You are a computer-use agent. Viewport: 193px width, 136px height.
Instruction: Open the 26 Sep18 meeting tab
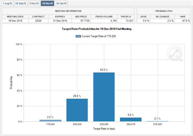(x=20, y=3)
